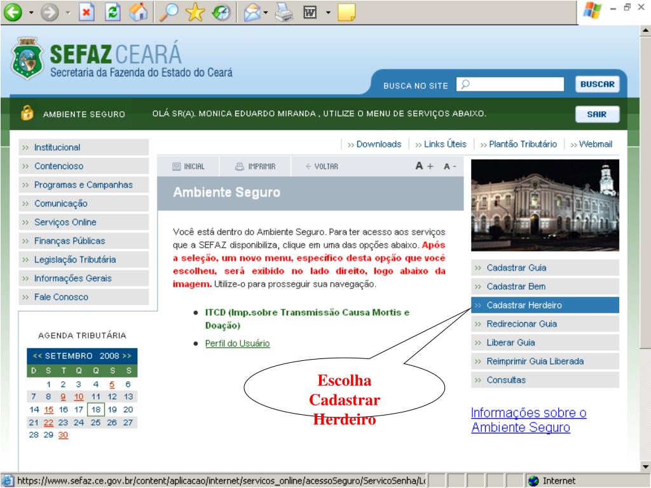Viewport: 651px width, 488px height.
Task: Go to previous month with << arrows
Action: point(38,356)
